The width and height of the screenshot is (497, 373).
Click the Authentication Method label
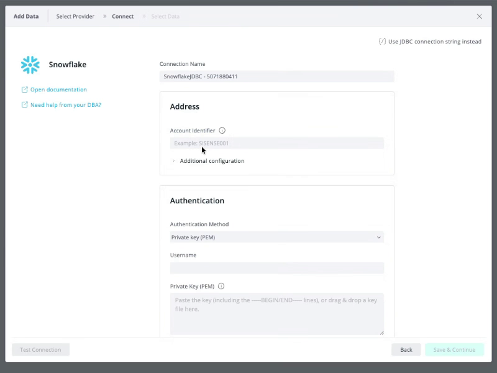point(199,224)
